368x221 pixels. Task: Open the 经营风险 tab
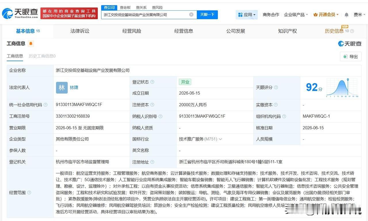coord(132,31)
